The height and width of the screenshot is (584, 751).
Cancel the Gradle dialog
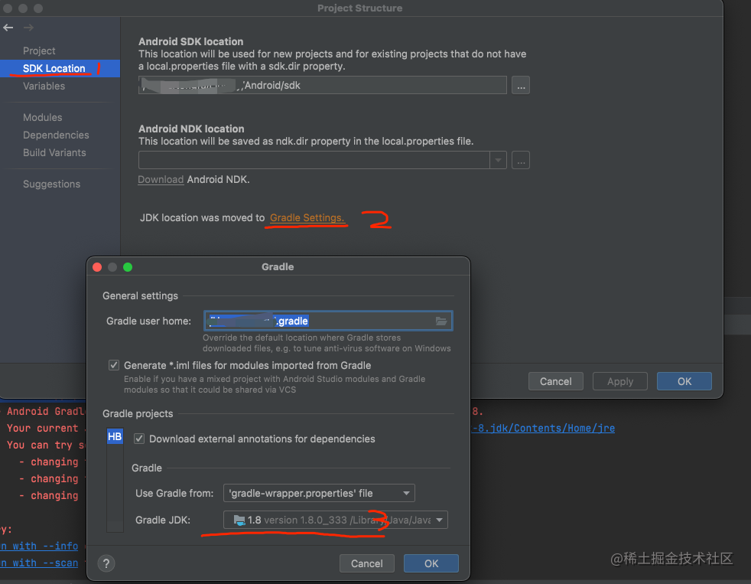[x=367, y=563]
